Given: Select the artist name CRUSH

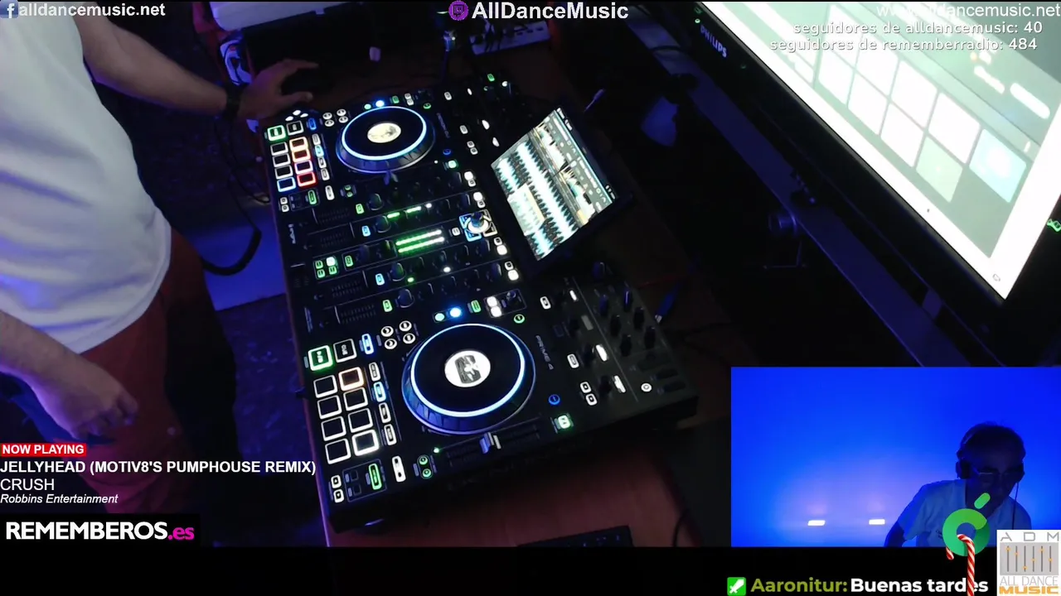Looking at the screenshot, I should click(27, 484).
